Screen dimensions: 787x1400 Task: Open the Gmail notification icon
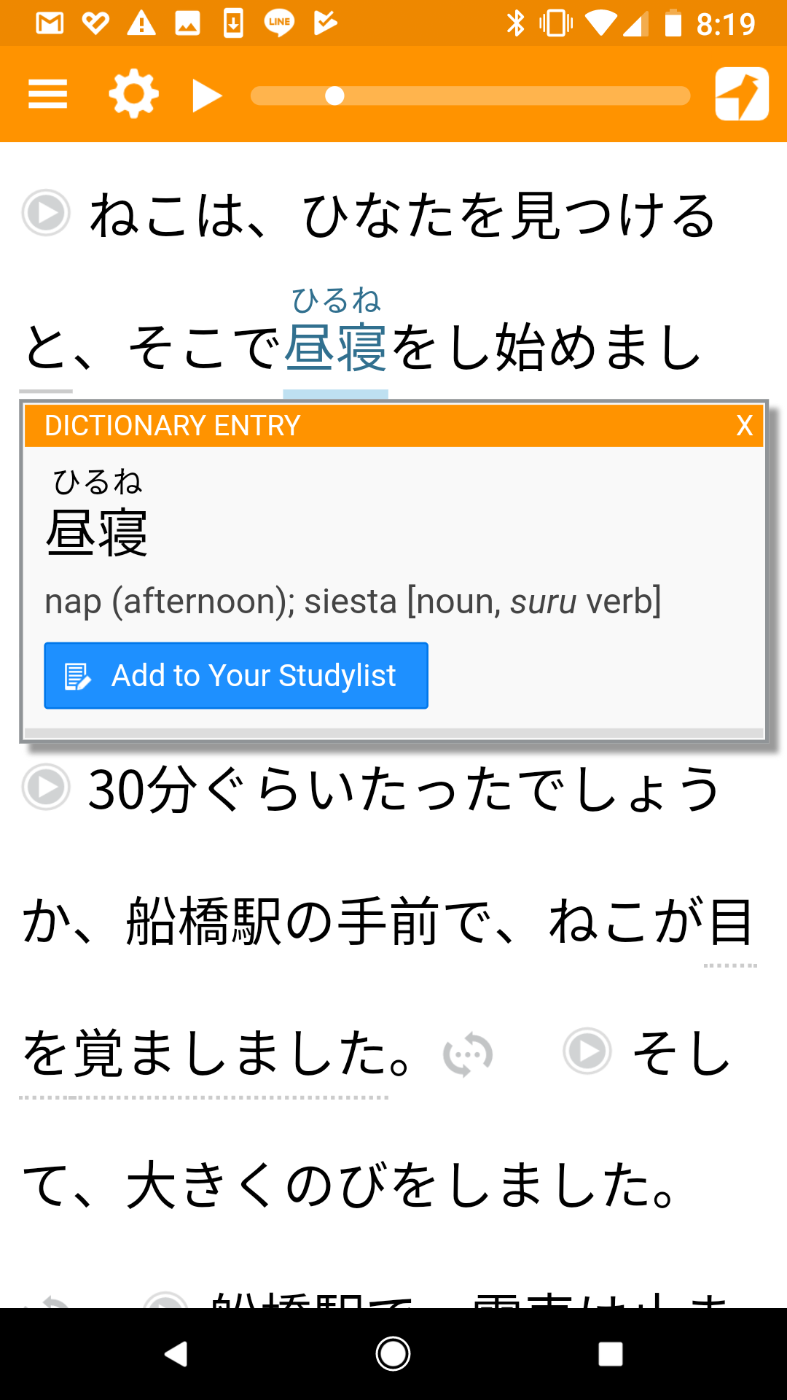(x=50, y=23)
